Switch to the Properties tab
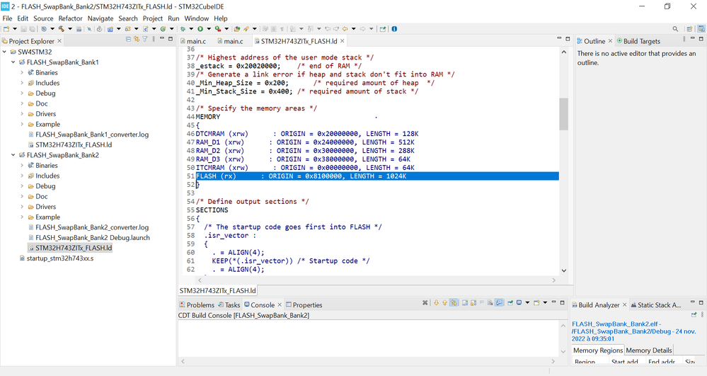Image resolution: width=707 pixels, height=376 pixels. point(304,305)
